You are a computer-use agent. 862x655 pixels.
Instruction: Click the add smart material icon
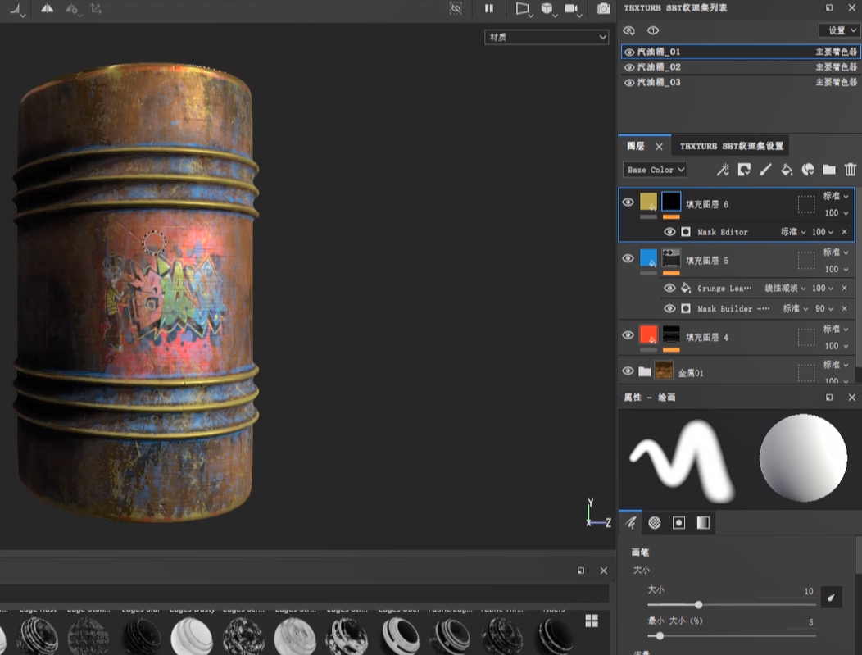pos(808,170)
